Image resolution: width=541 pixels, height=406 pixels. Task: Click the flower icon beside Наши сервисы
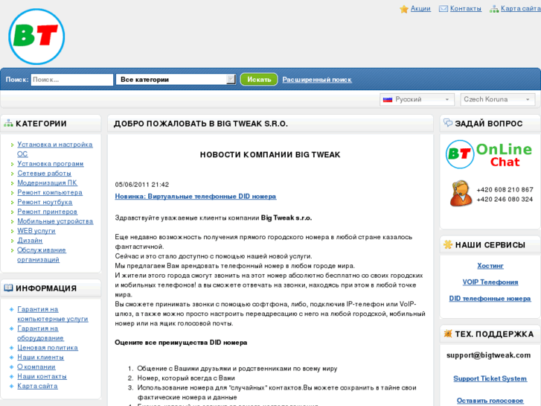448,244
